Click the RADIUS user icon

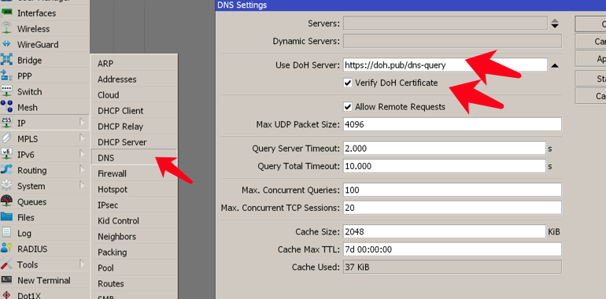[x=6, y=249]
